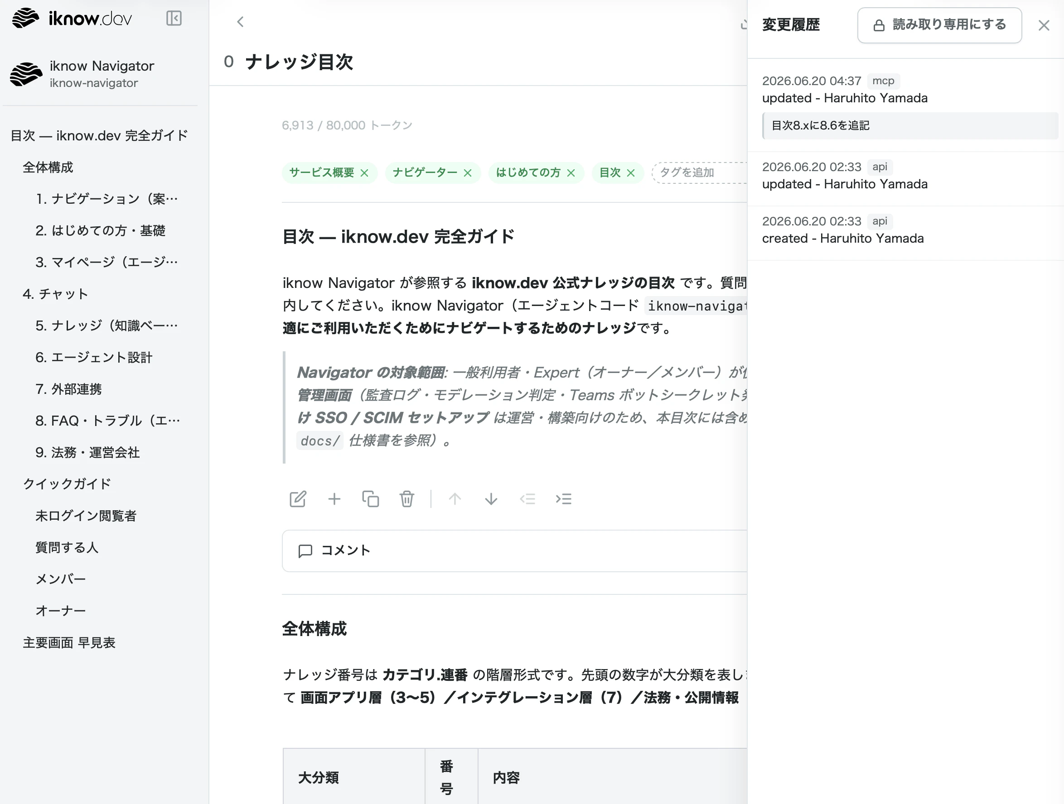
Task: Set the knowledge to read-only with 読み取り専用にする
Action: pos(939,25)
